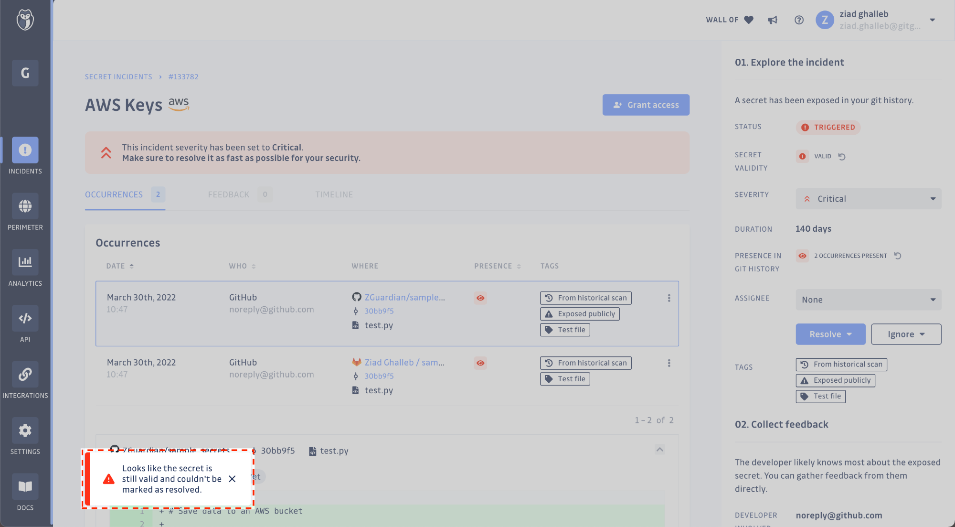Open the Assignee dropdown set to None
The height and width of the screenshot is (527, 955).
point(868,300)
